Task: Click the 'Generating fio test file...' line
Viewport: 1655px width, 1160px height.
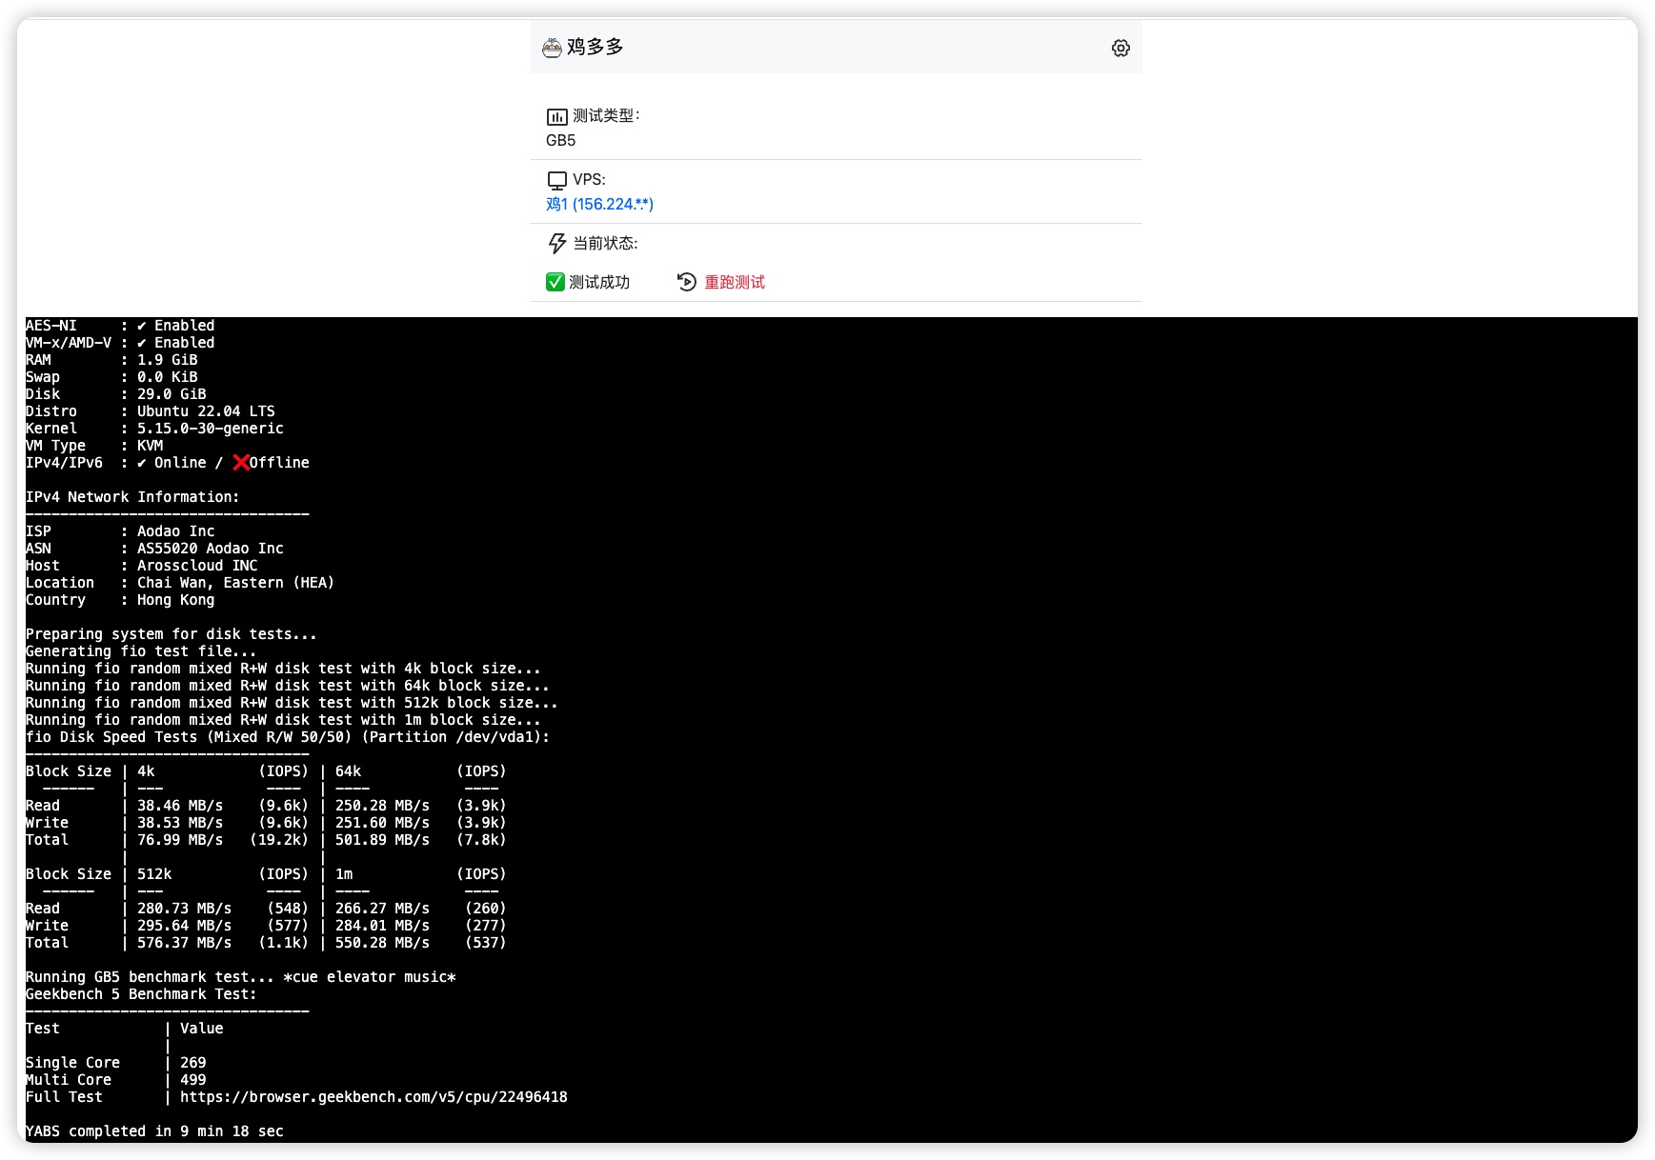Action: (x=141, y=651)
